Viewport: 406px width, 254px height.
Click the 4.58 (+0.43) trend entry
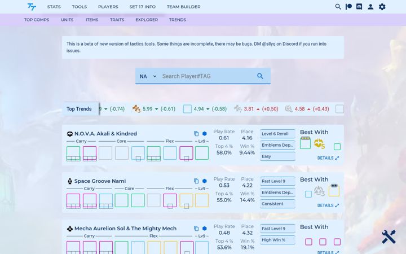tap(307, 109)
